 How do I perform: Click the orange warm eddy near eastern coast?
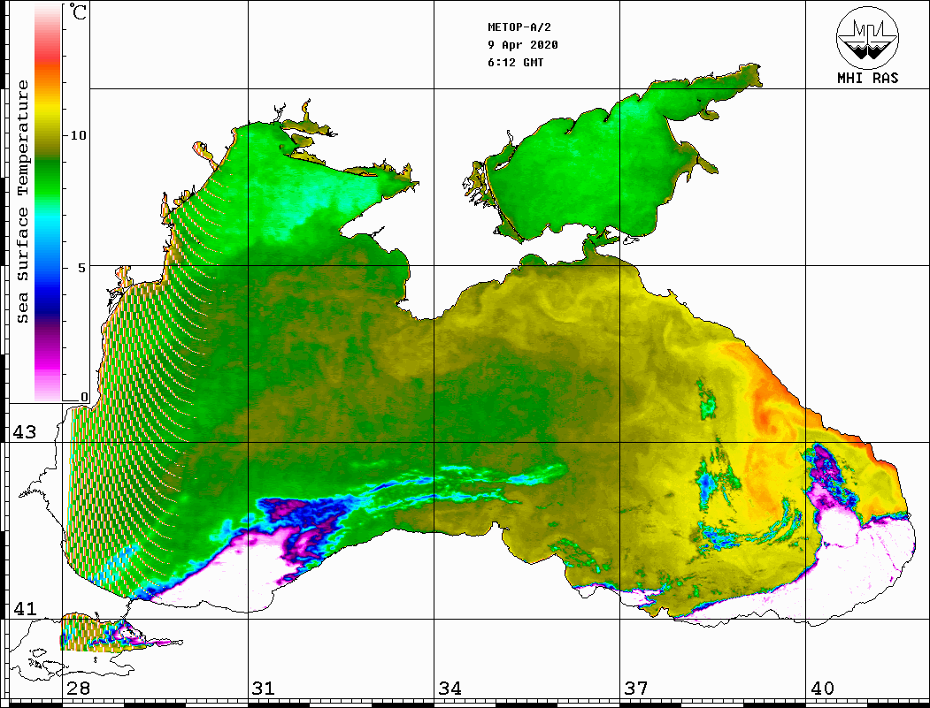771,415
